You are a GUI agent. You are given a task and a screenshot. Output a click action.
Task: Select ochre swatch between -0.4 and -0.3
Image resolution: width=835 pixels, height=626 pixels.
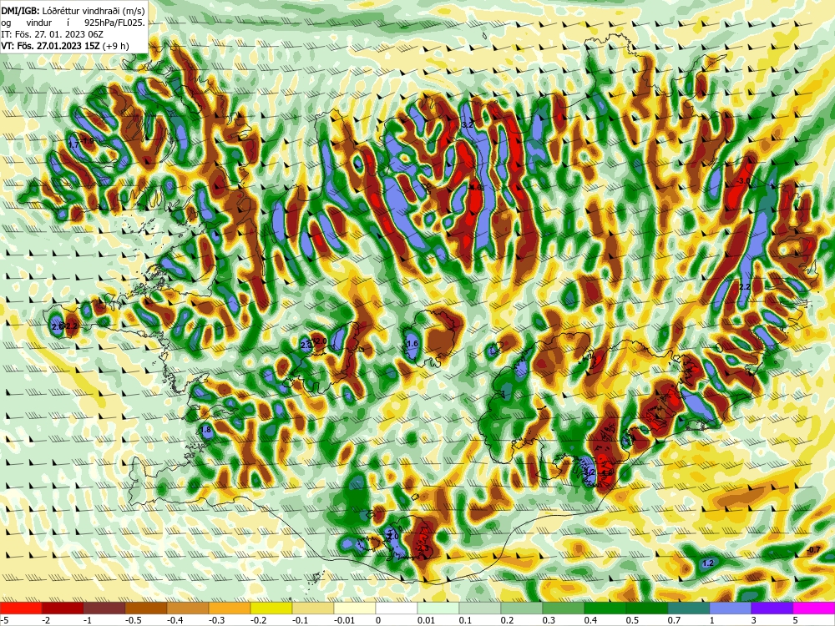[188, 608]
